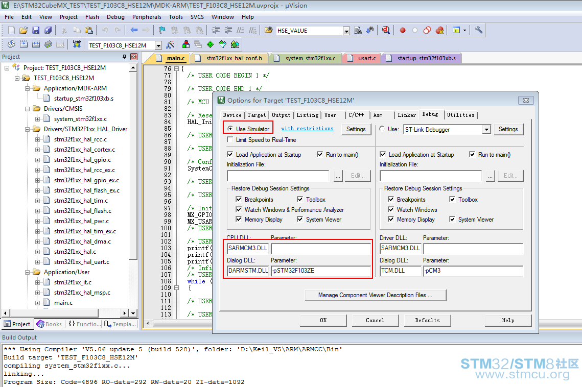Batch build layered icon
582x387 pixels.
pyautogui.click(x=48, y=44)
